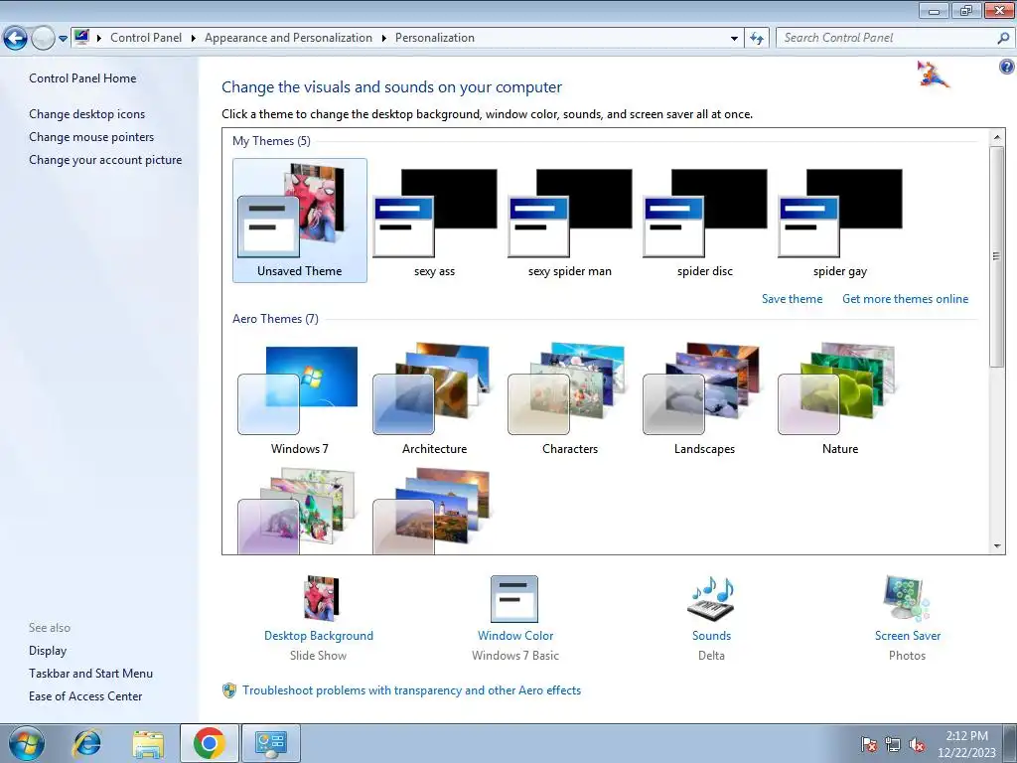The image size is (1017, 763).
Task: Open the address bar history dropdown
Action: pyautogui.click(x=734, y=39)
